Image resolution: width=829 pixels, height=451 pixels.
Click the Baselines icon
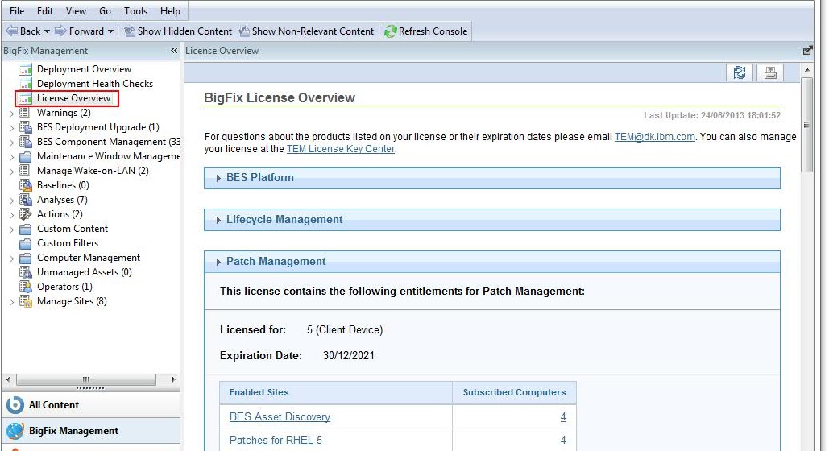click(26, 185)
